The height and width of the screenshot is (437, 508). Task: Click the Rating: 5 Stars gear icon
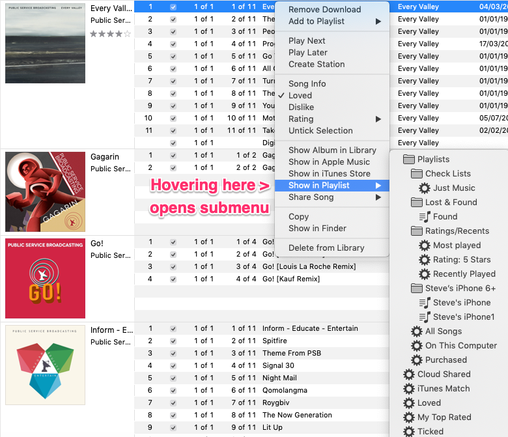(425, 259)
